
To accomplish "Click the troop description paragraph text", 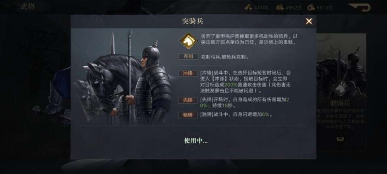I will click(249, 39).
